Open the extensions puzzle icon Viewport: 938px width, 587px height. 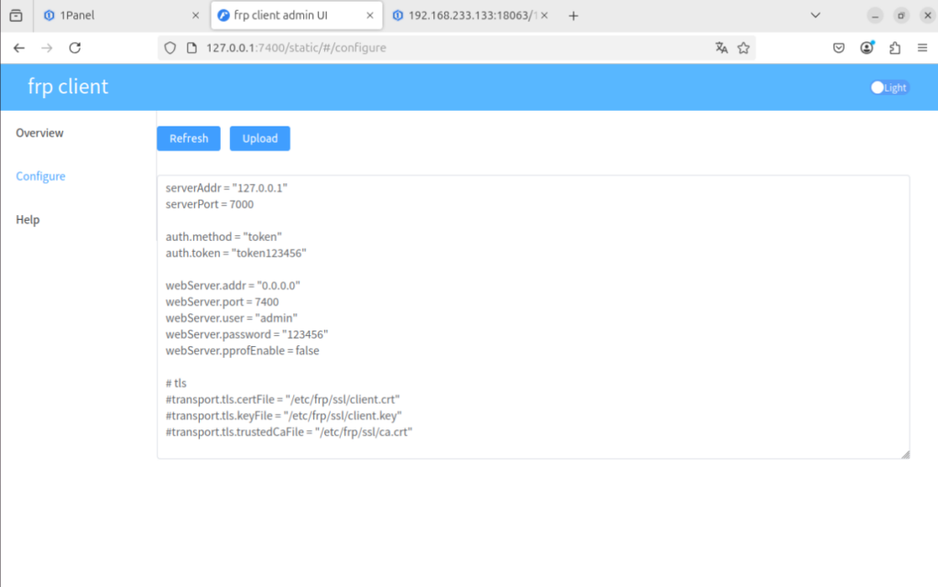click(895, 48)
